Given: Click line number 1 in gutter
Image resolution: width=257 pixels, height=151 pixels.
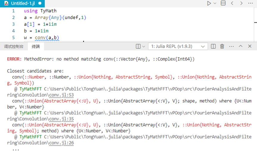Looking at the screenshot, I should tap(13, 11).
